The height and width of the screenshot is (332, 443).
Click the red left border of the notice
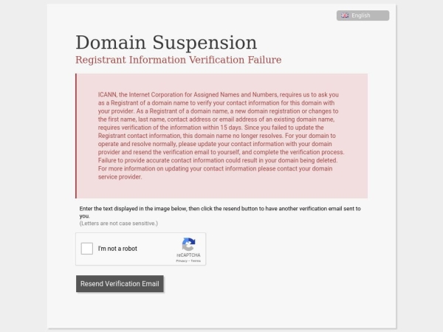coord(76,136)
